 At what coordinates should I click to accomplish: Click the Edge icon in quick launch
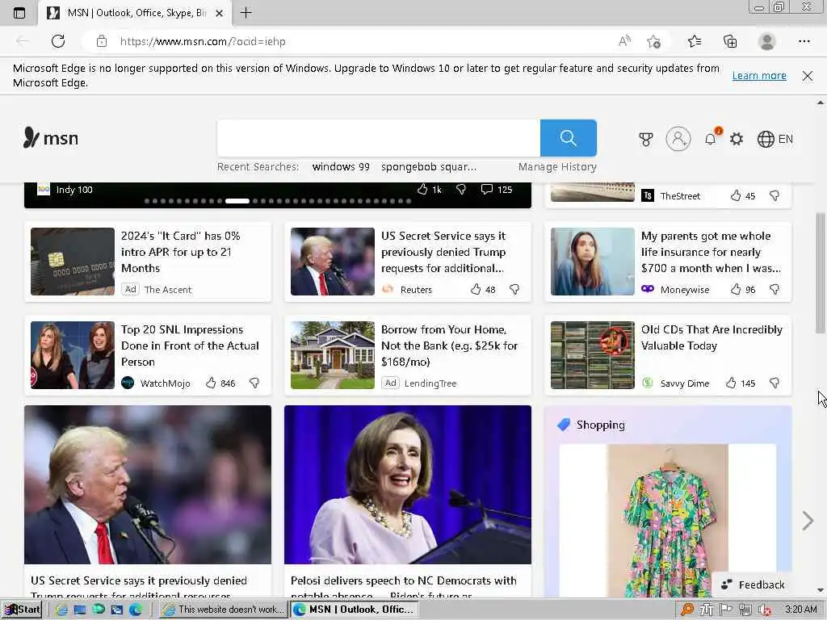tap(136, 610)
